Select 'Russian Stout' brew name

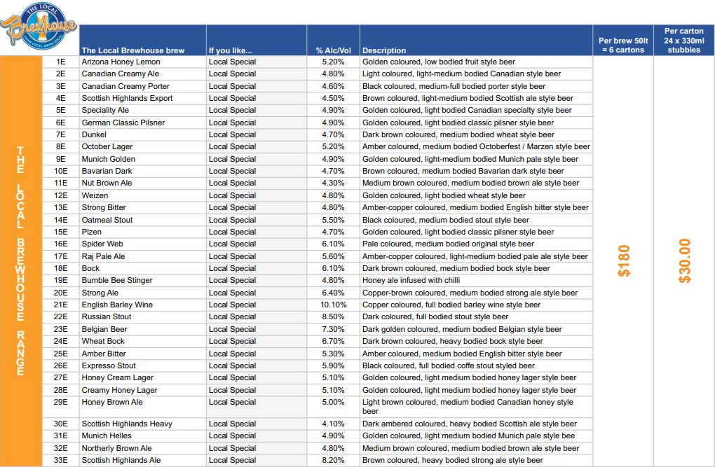[x=107, y=316]
